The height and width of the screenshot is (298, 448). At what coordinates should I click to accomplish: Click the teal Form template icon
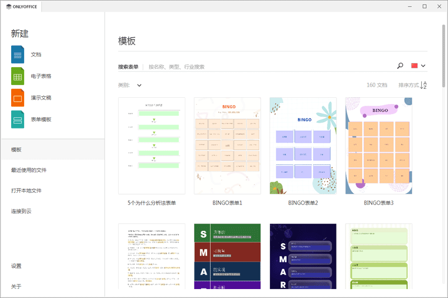17,119
